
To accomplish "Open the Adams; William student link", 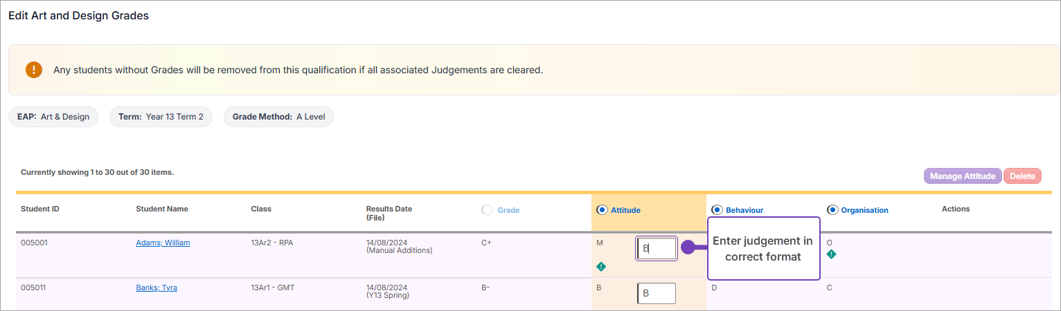I will point(163,243).
